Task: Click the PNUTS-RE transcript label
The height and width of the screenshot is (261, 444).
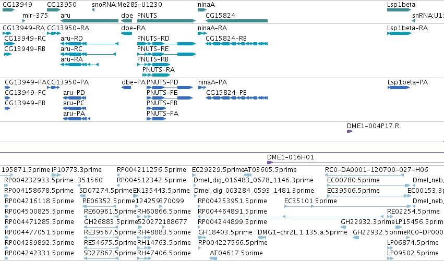Action: (153, 48)
